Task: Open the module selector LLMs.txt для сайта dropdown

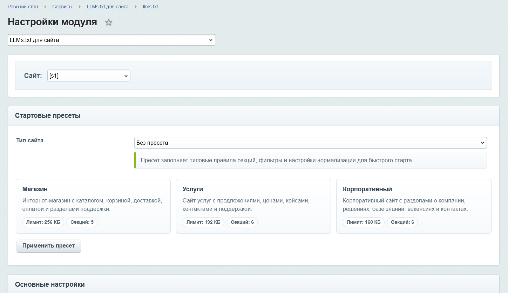Action: pos(111,40)
